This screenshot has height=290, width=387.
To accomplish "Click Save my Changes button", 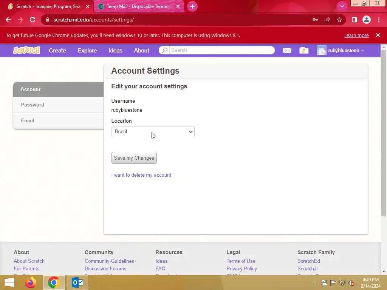I will pyautogui.click(x=134, y=158).
